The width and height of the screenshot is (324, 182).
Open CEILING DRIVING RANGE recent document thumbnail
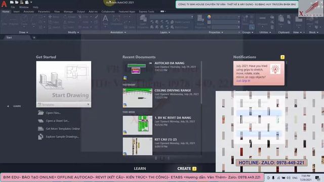tap(137, 98)
